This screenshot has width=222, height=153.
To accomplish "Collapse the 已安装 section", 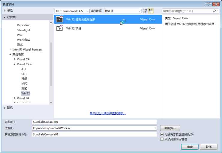I will pos(5,17).
